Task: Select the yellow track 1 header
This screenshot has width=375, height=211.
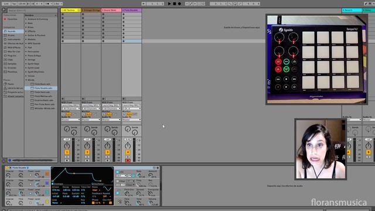Action: pos(70,11)
